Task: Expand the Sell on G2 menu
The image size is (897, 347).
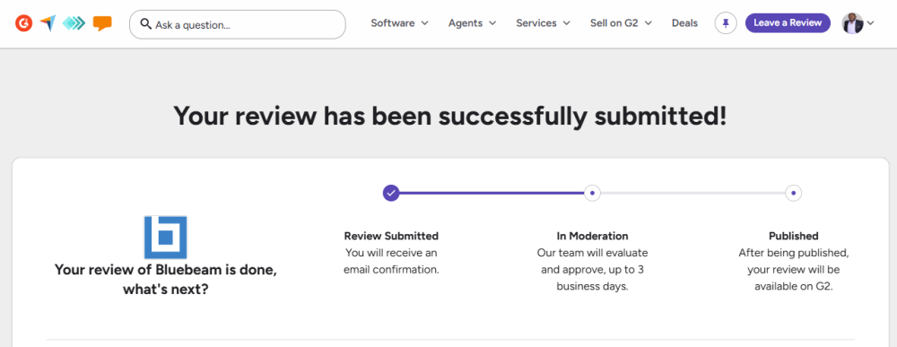Action: click(622, 23)
